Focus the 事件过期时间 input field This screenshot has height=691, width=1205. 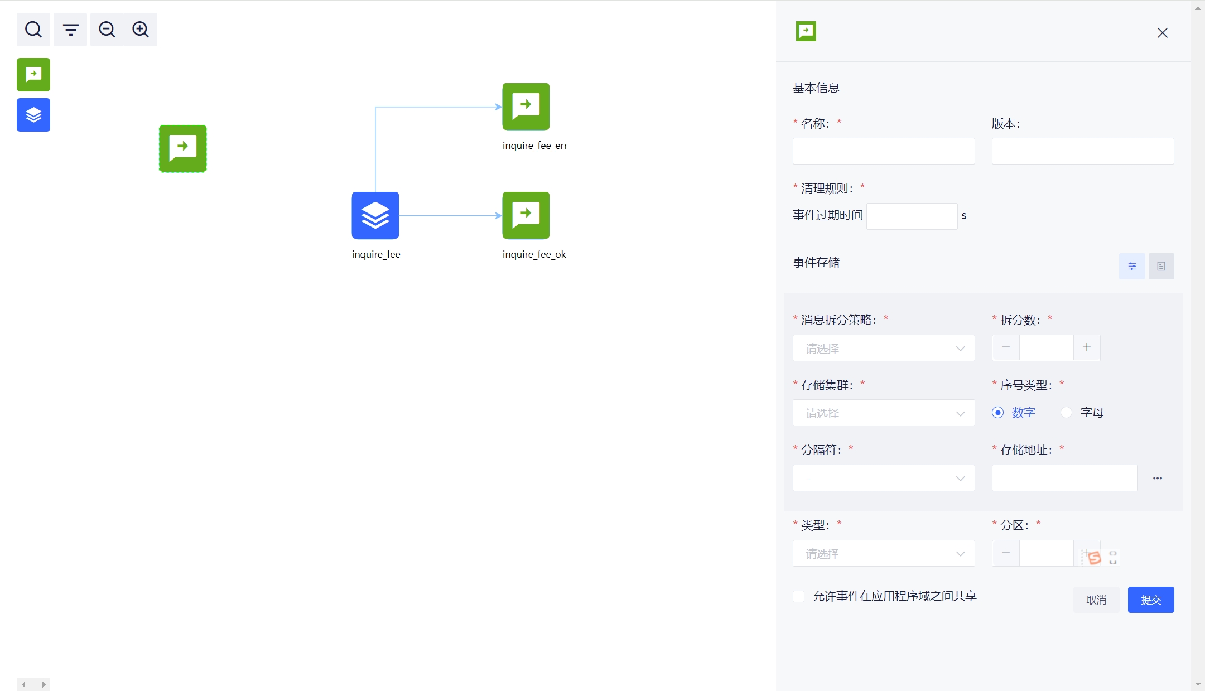[x=912, y=216]
